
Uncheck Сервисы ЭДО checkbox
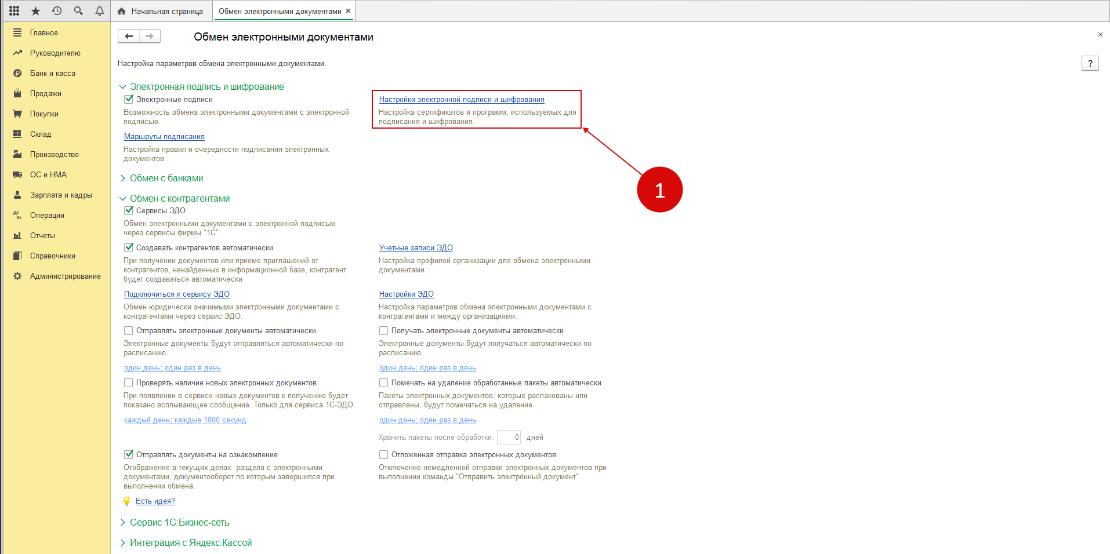click(129, 210)
